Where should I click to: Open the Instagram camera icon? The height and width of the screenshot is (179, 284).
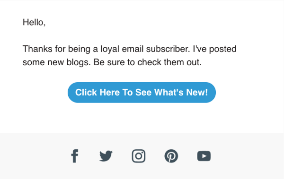pyautogui.click(x=139, y=156)
